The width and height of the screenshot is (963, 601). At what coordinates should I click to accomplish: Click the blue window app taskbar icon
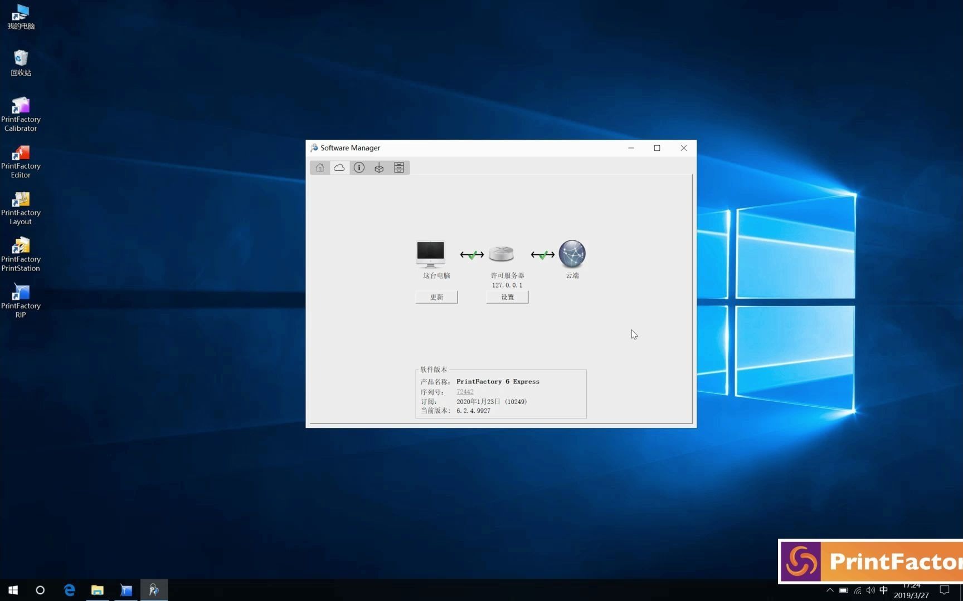click(x=126, y=590)
